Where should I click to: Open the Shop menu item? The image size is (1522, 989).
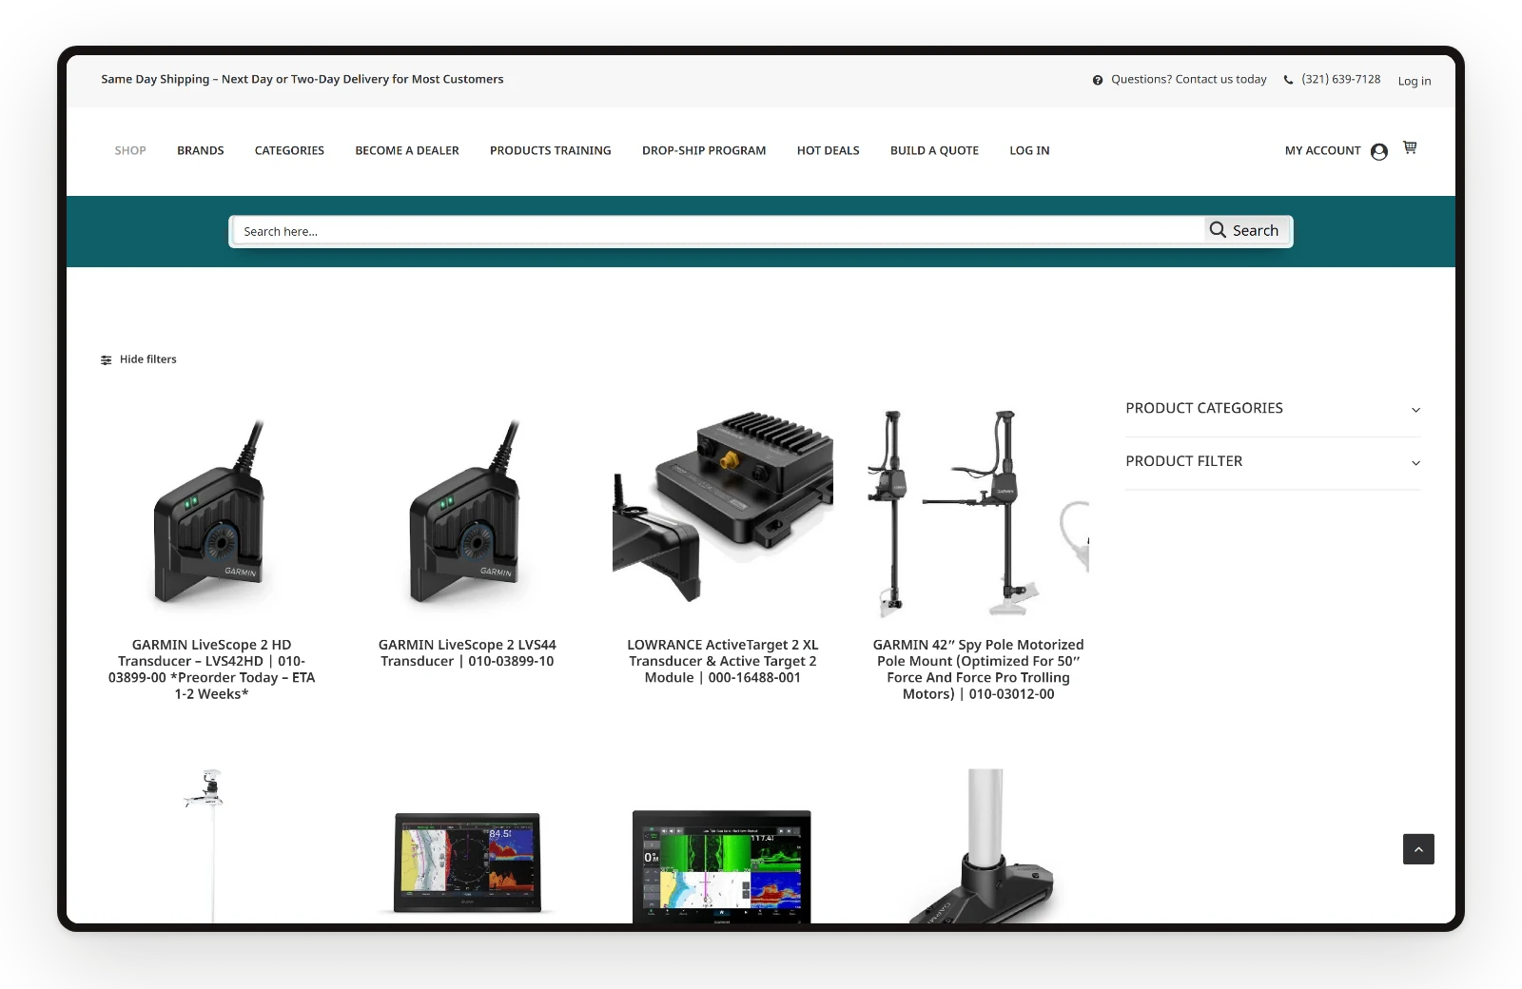point(130,150)
